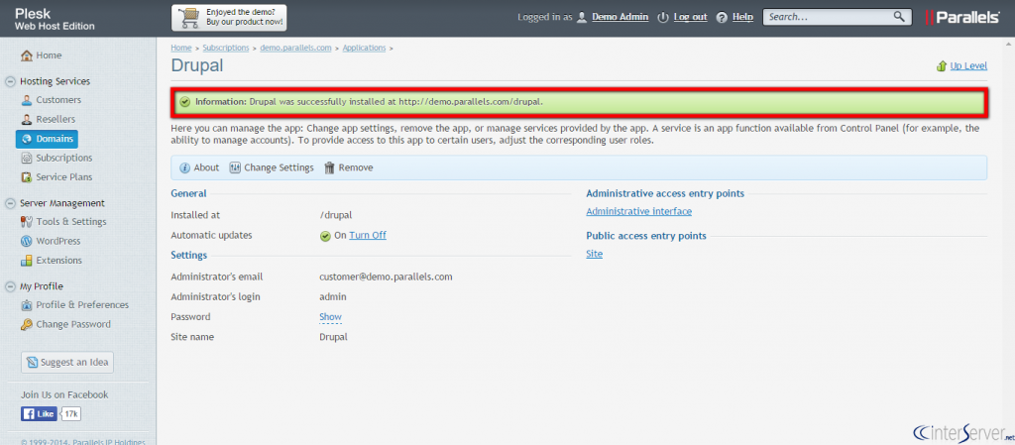Image resolution: width=1015 pixels, height=445 pixels.
Task: Click the Demo Admin user icon
Action: (x=582, y=17)
